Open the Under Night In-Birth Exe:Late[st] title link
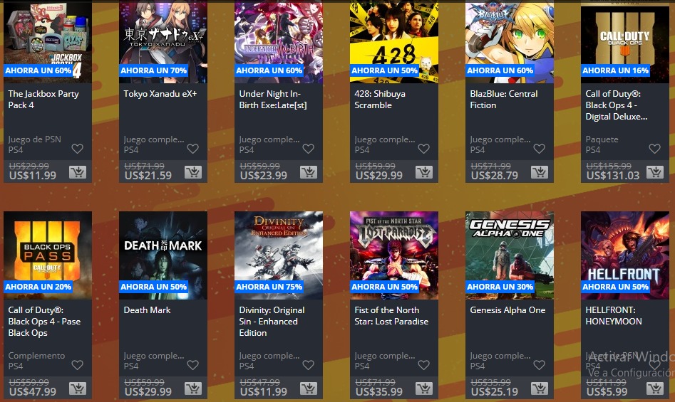Screen dimensions: 675x402 (x=273, y=100)
